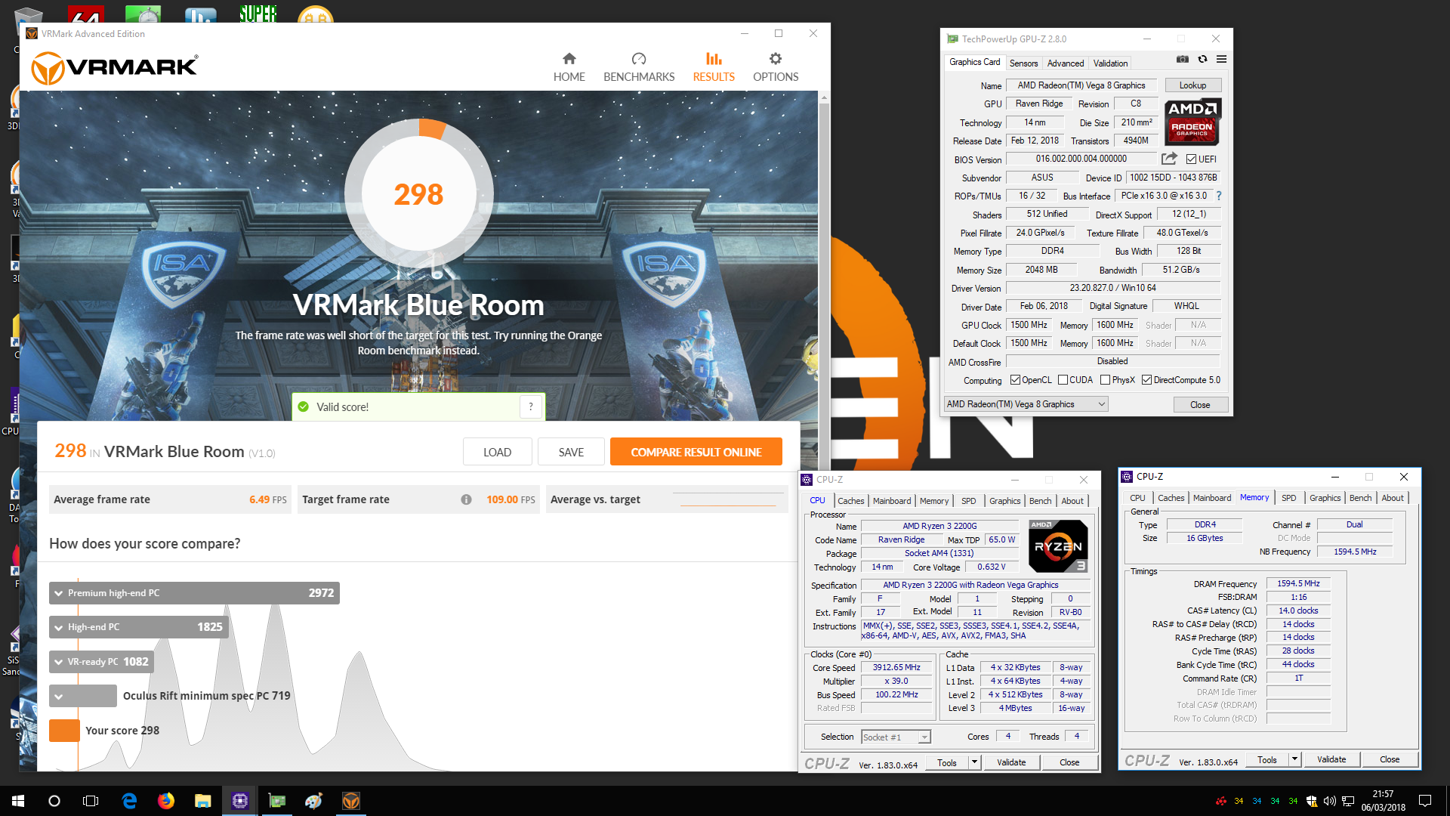Open Task View on the taskbar
This screenshot has height=816, width=1450.
(91, 801)
